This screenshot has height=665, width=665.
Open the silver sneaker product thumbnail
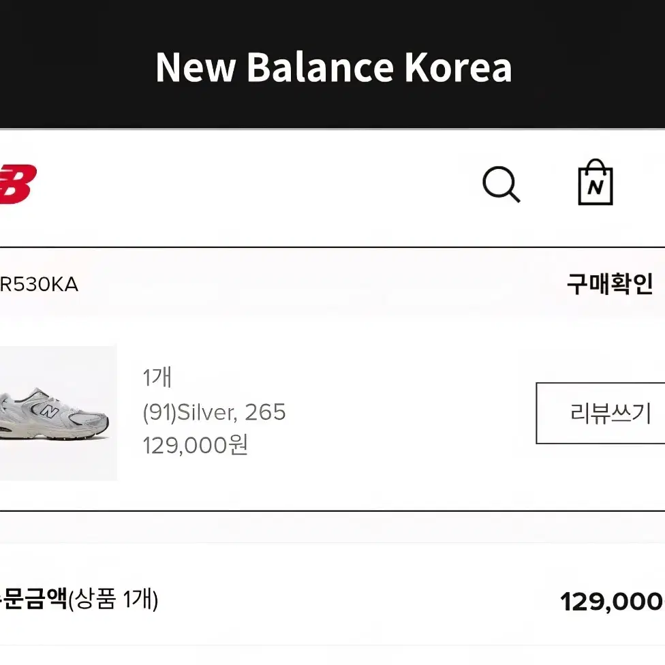[57, 413]
